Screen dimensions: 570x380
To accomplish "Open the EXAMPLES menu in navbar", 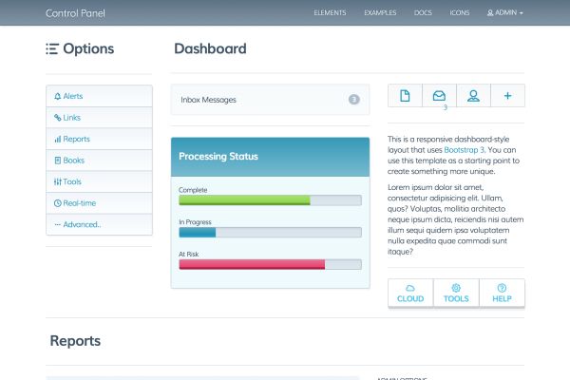I will pos(380,12).
